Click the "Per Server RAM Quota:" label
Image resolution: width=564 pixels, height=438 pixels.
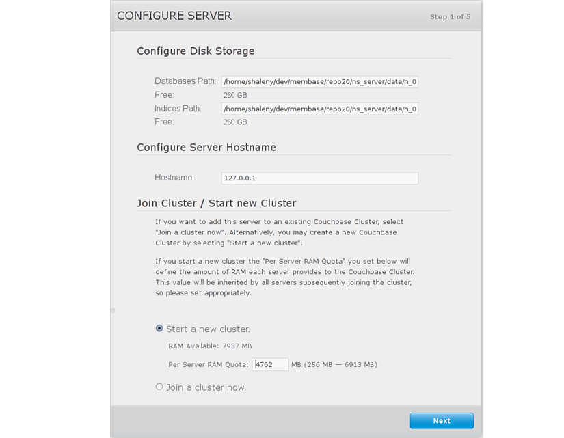(x=209, y=365)
